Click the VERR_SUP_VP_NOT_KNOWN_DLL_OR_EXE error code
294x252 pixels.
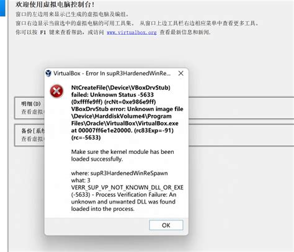click(x=127, y=187)
